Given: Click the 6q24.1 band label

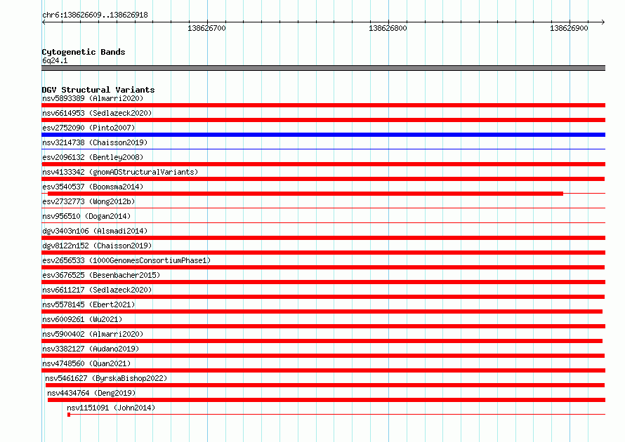Looking at the screenshot, I should (x=55, y=60).
